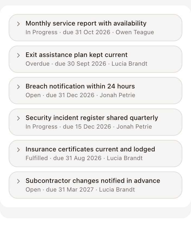Expand the Monthly service report chevron
Viewport: 191px width, 229px height.
click(x=18, y=24)
